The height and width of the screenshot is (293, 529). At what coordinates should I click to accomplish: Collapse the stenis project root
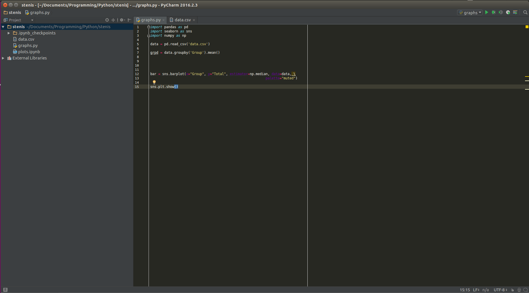(3, 27)
